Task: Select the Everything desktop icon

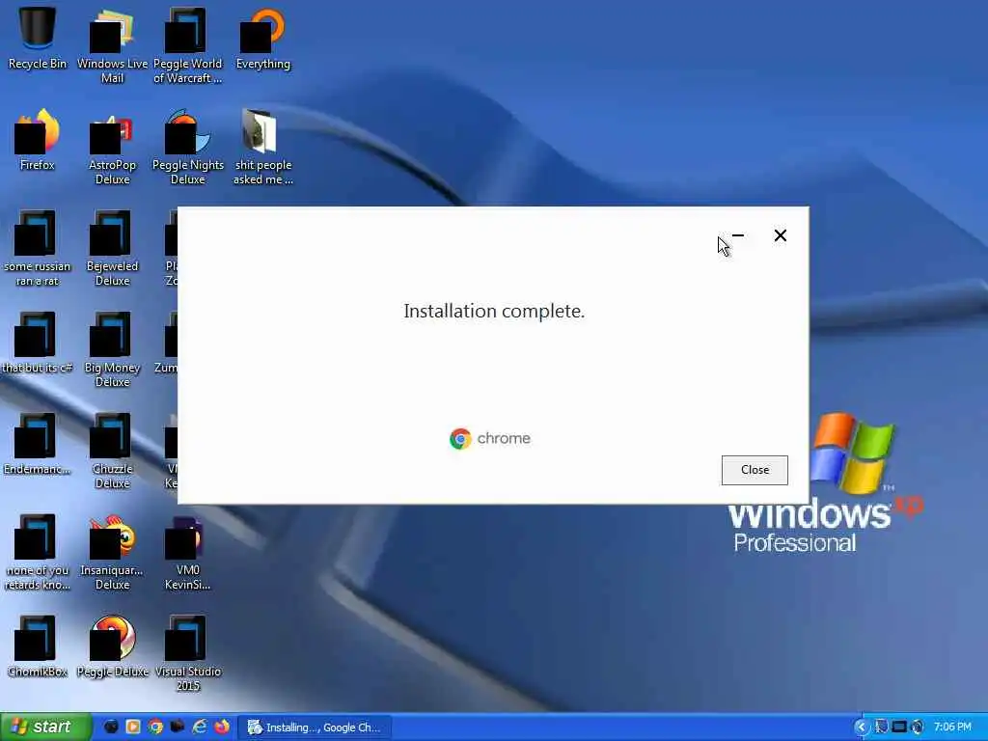Action: [x=262, y=39]
